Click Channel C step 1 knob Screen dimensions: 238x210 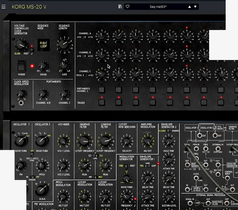(x=102, y=74)
